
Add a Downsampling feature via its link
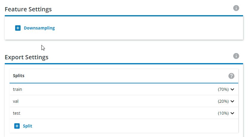pyautogui.click(x=39, y=28)
